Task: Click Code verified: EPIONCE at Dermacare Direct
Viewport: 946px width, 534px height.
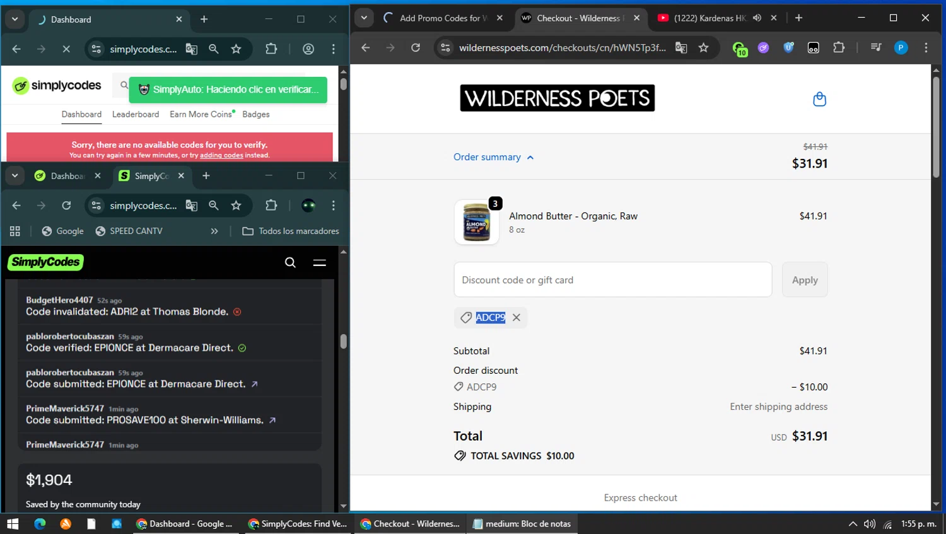Action: pyautogui.click(x=129, y=348)
